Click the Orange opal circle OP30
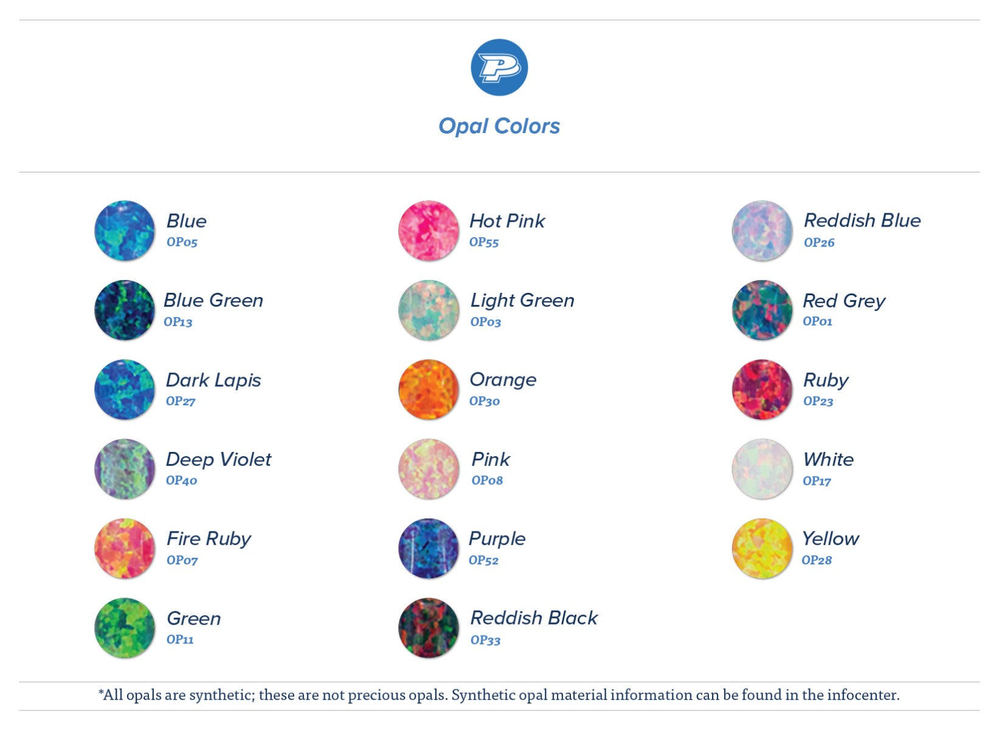This screenshot has width=999, height=729. click(429, 389)
